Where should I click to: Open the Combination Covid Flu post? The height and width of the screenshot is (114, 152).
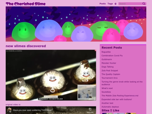[x=112, y=56]
